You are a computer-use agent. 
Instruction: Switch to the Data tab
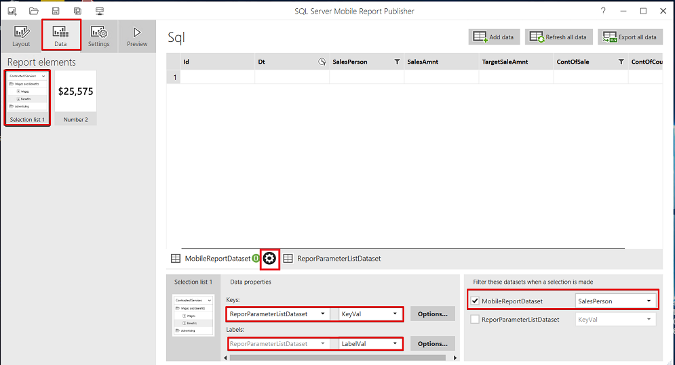(60, 35)
